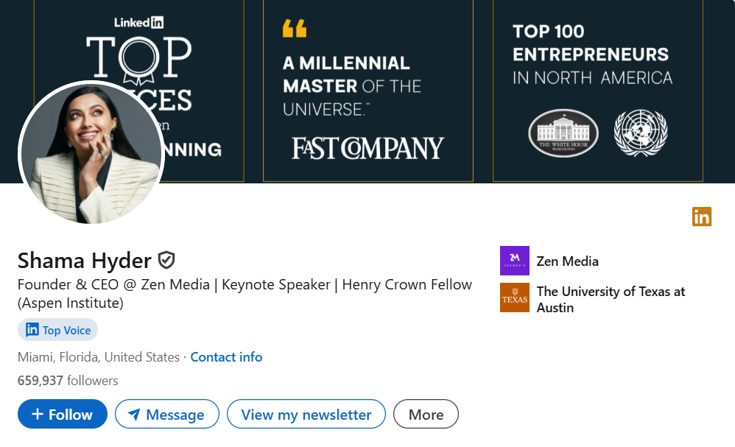Open The University of Texas at Austin link

pyautogui.click(x=611, y=300)
